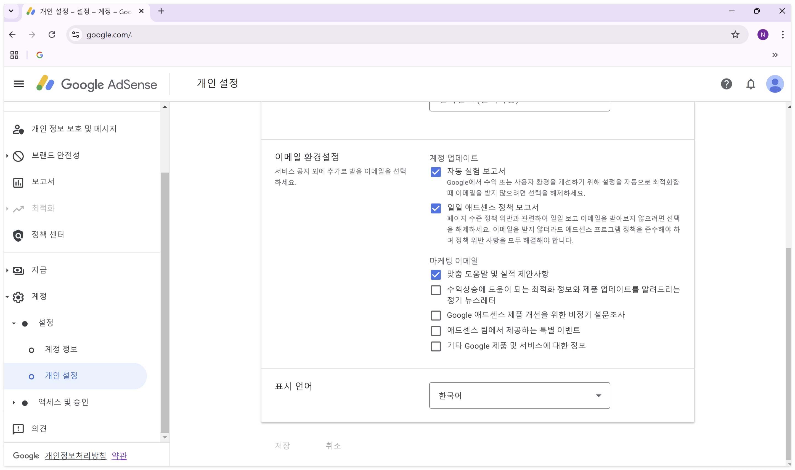
Task: Open the AdSense hamburger main menu
Action: point(19,84)
